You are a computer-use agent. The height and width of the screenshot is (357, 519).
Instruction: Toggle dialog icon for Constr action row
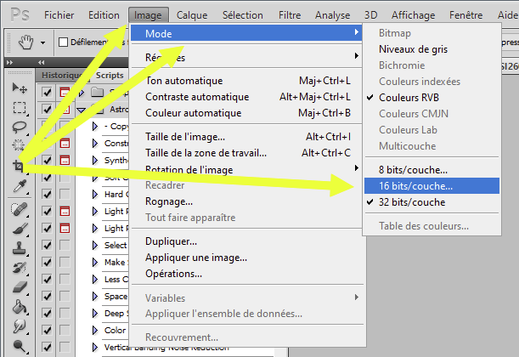(65, 143)
